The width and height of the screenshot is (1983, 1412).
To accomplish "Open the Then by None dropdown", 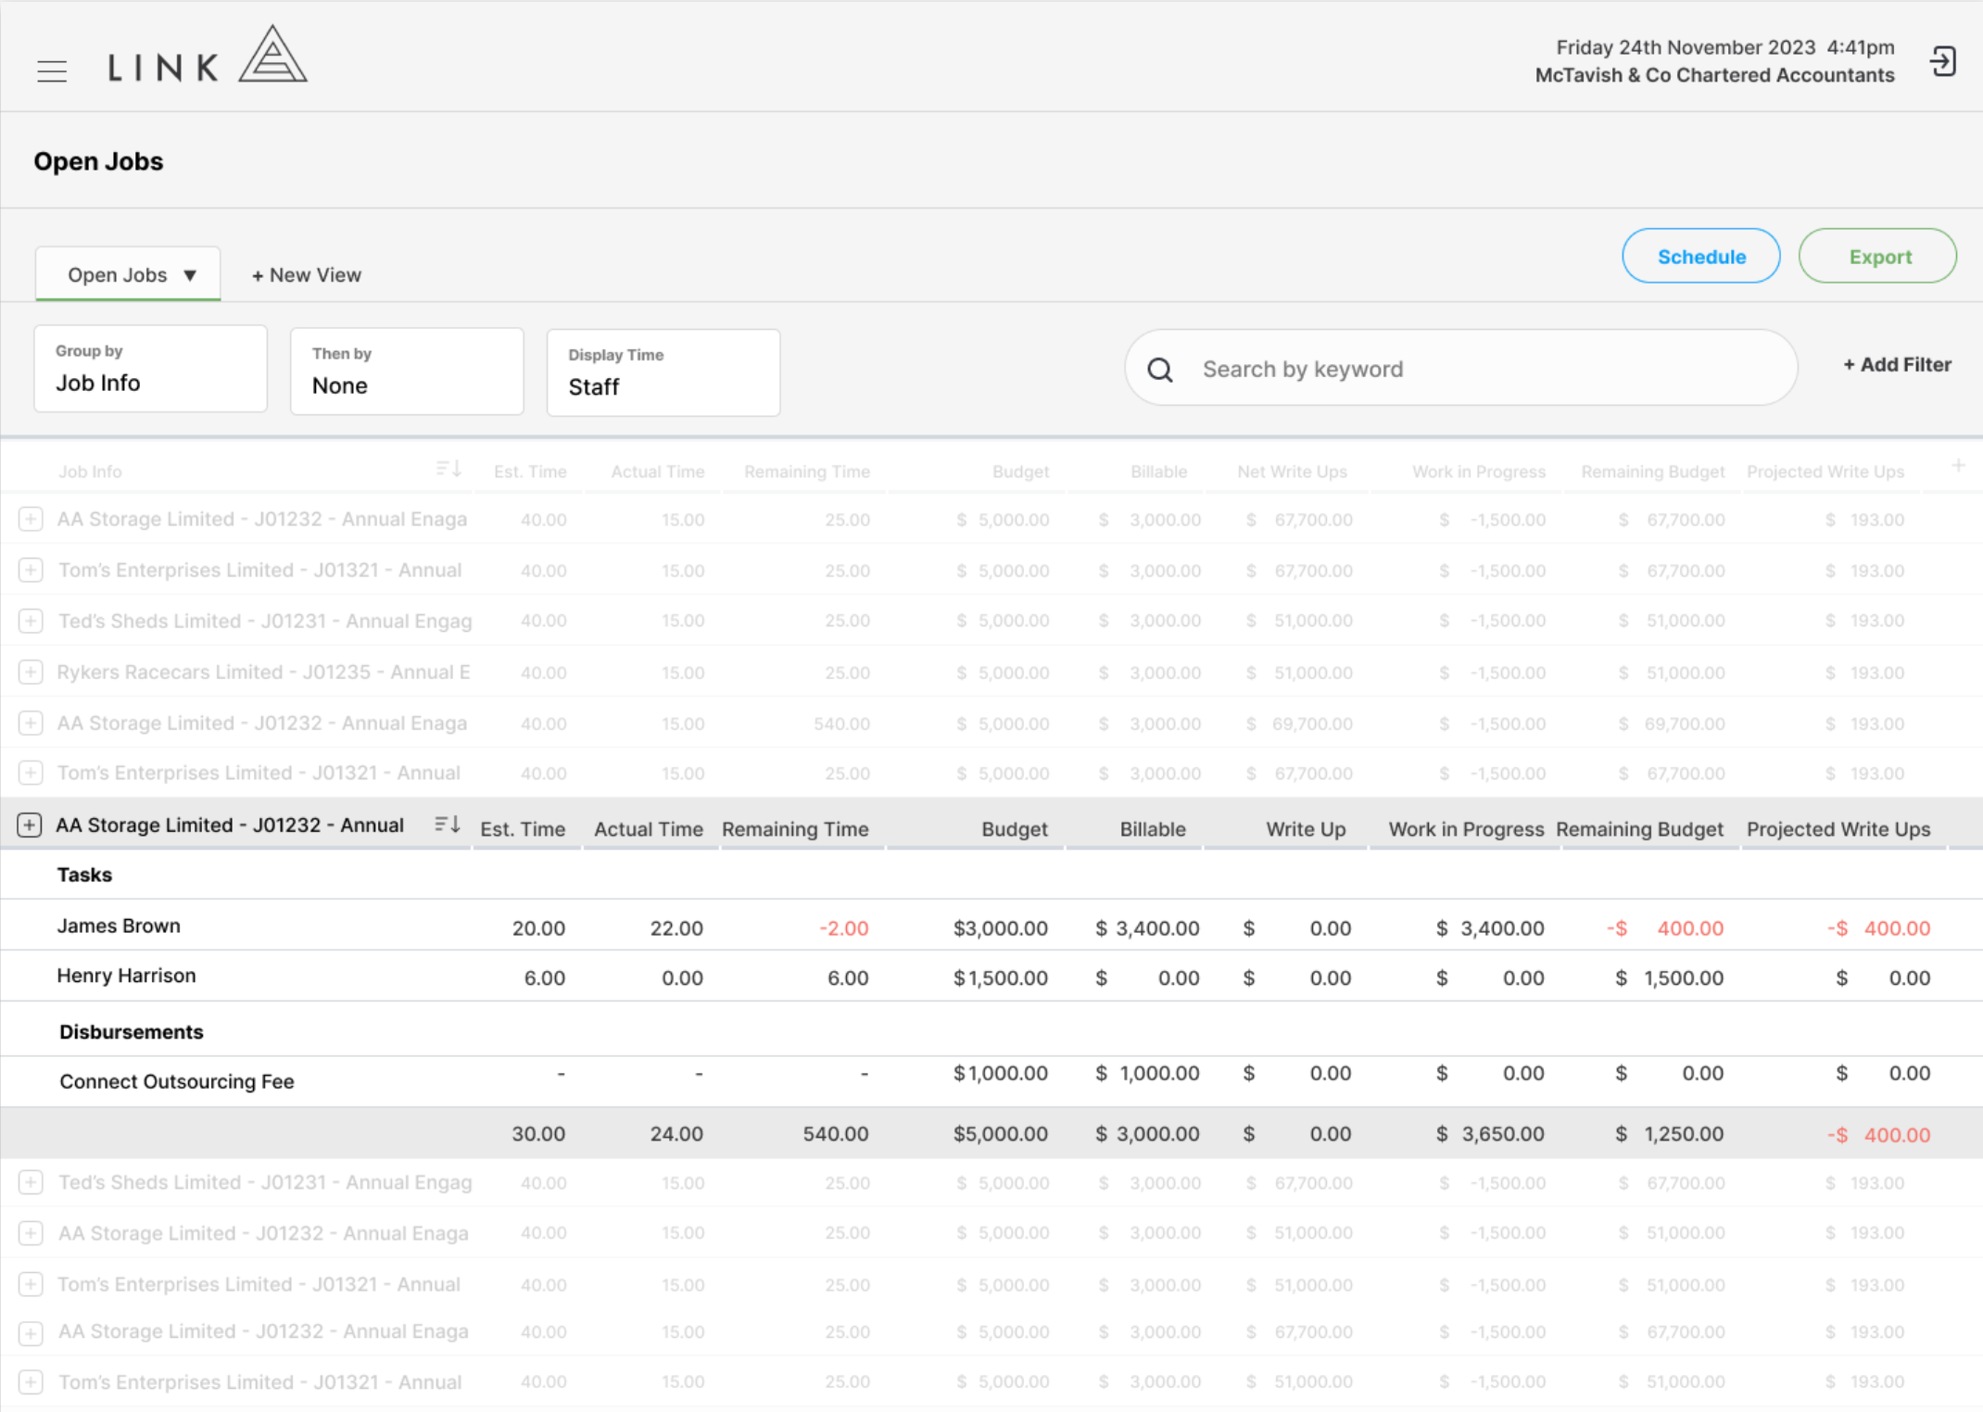I will (407, 371).
